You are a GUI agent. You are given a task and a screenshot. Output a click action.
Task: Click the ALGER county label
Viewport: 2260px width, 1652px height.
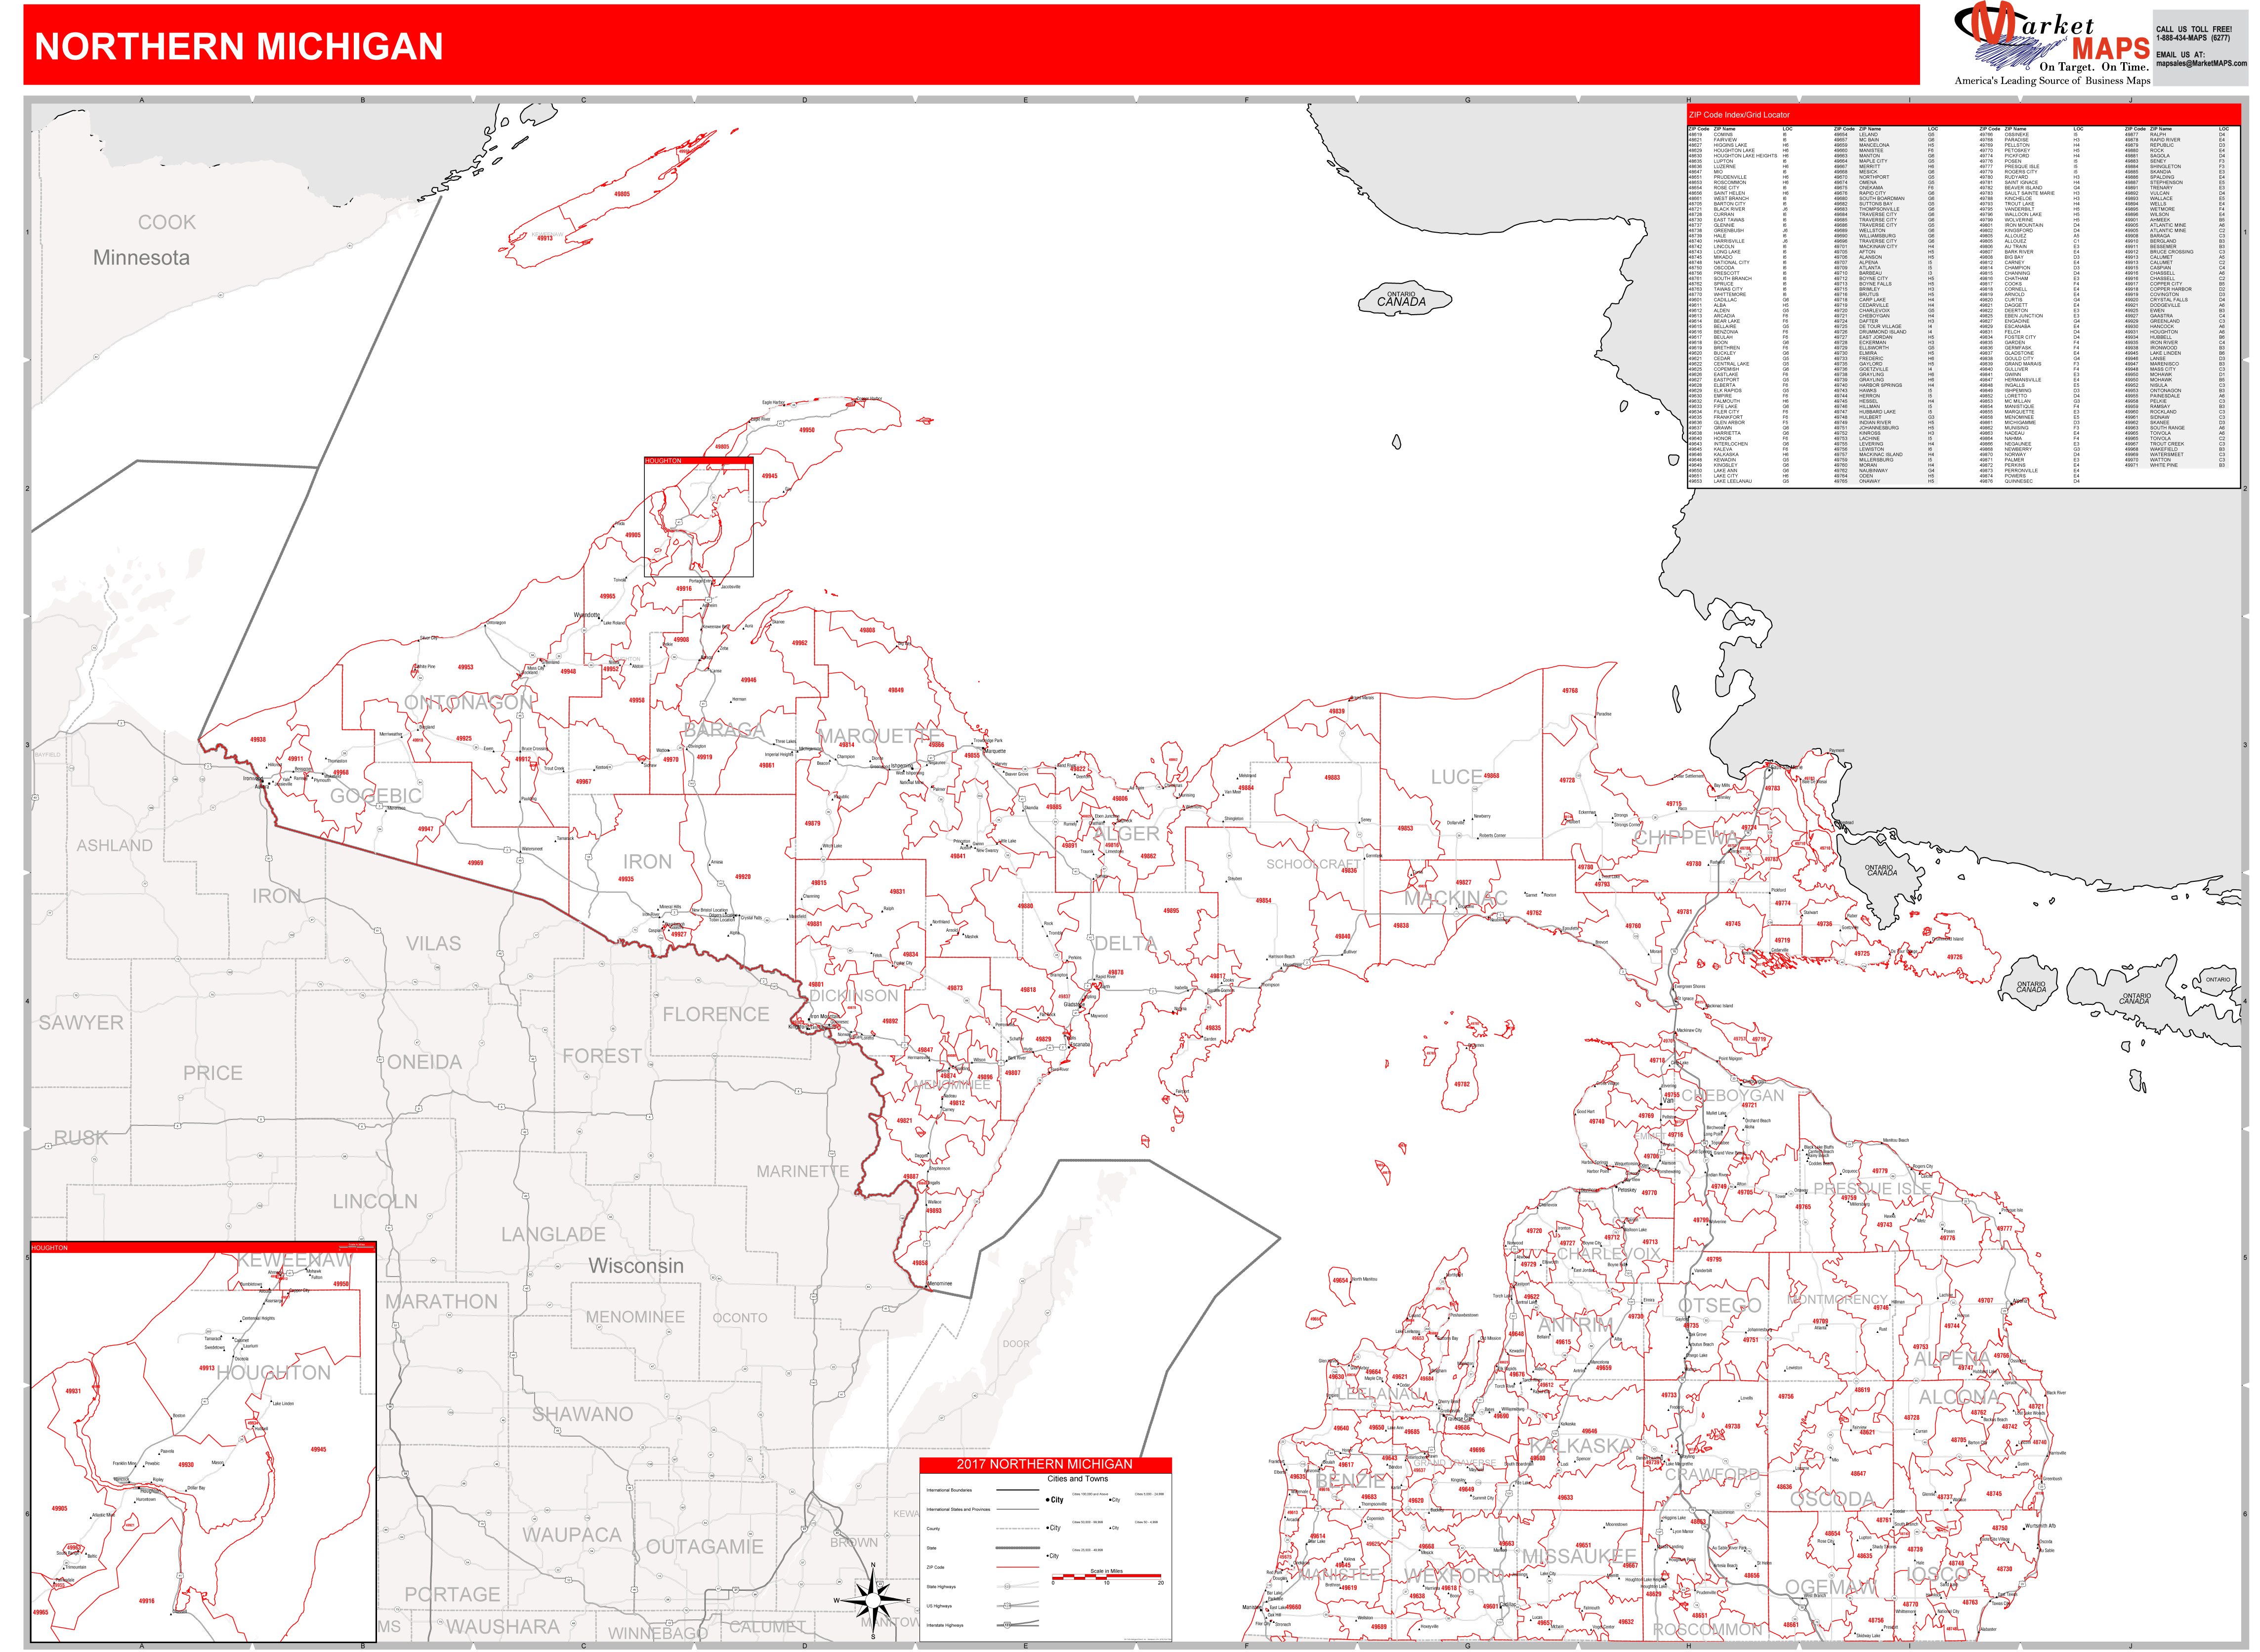tap(1126, 833)
